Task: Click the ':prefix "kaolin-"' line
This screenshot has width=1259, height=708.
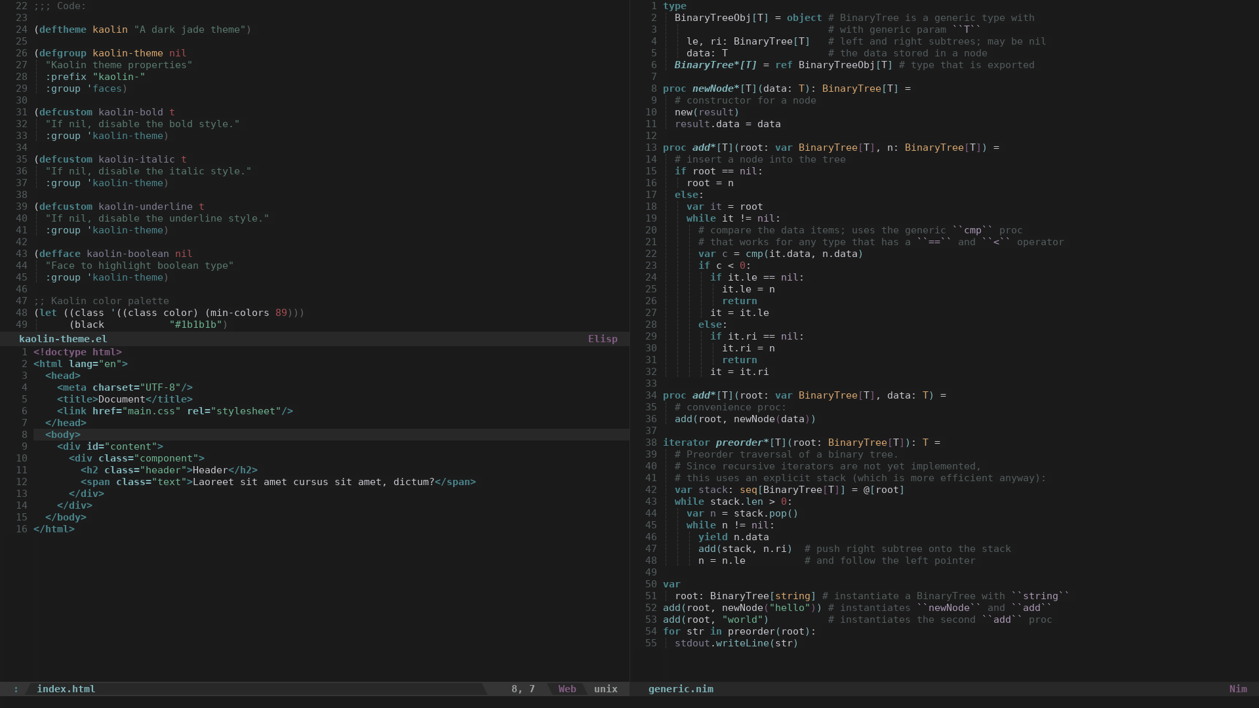Action: 95,77
